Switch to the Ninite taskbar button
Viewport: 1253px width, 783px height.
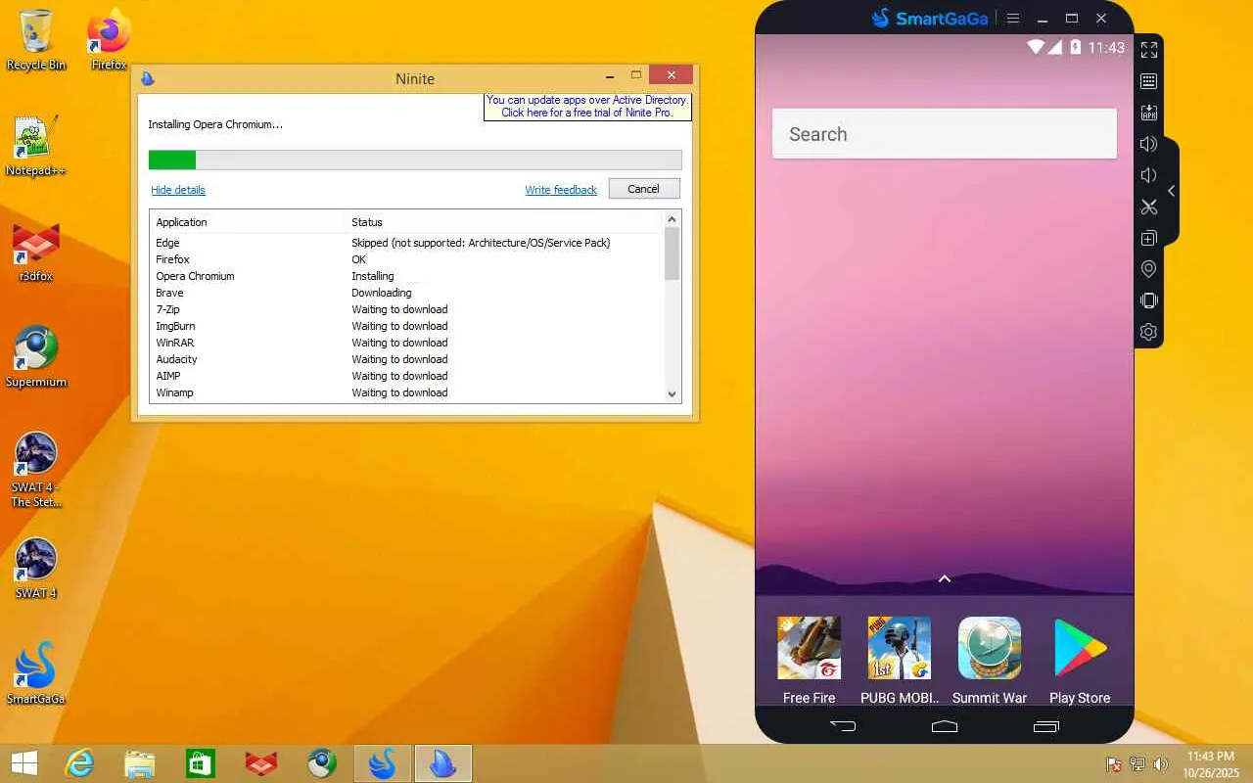443,763
